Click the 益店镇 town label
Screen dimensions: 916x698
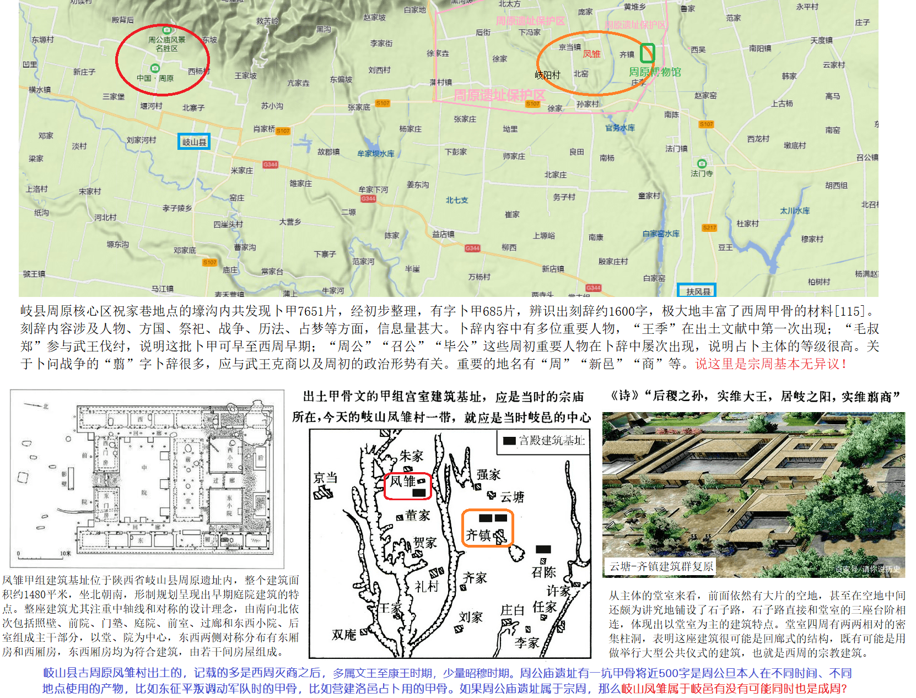click(x=443, y=234)
